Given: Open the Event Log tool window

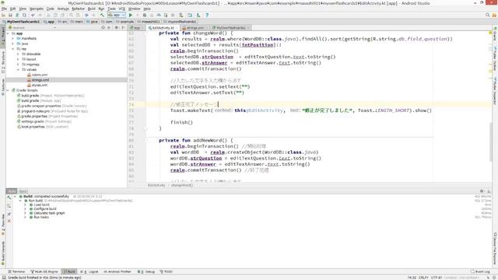Looking at the screenshot, I should tap(480, 271).
